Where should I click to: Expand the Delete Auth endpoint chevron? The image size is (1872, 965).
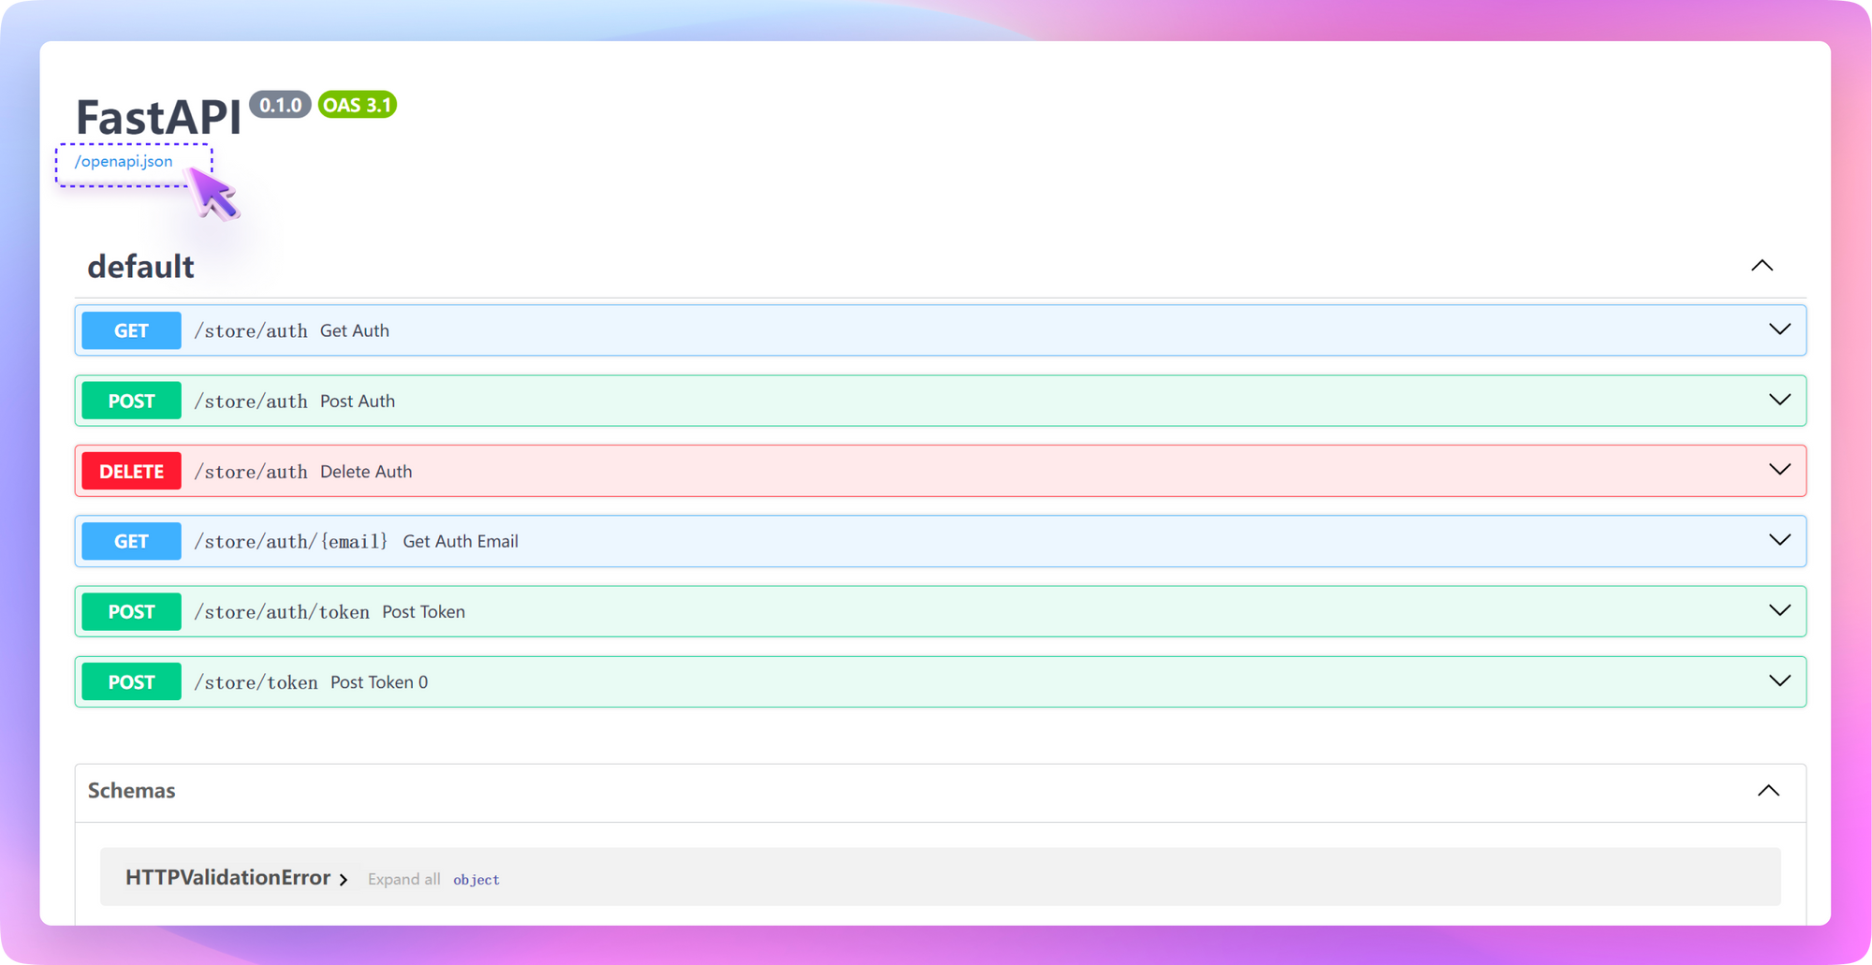1779,470
